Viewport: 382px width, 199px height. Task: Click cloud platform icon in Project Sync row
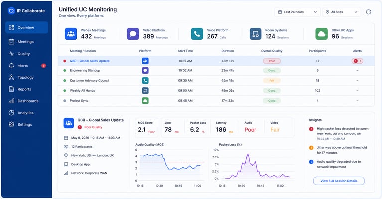tap(145, 100)
